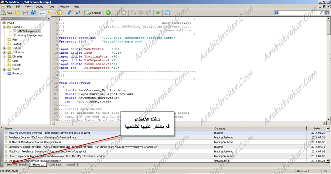Image resolution: width=331 pixels, height=174 pixels.
Task: Switch to the Code Base tab
Action: [x=55, y=165]
